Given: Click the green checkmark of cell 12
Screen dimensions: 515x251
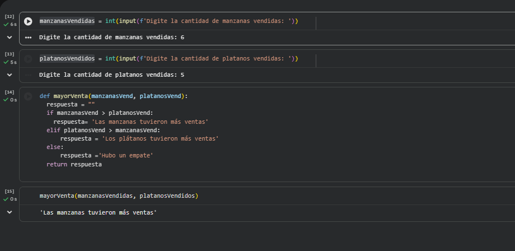Looking at the screenshot, I should [6, 25].
